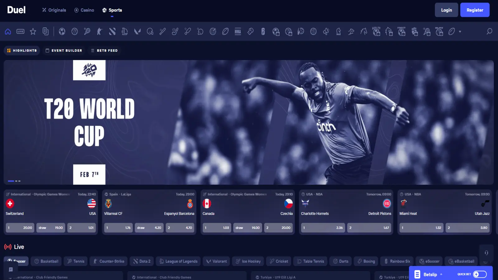This screenshot has width=498, height=280.
Task: Select the Counter-Strike icon in the sports bar
Action: tap(100, 31)
